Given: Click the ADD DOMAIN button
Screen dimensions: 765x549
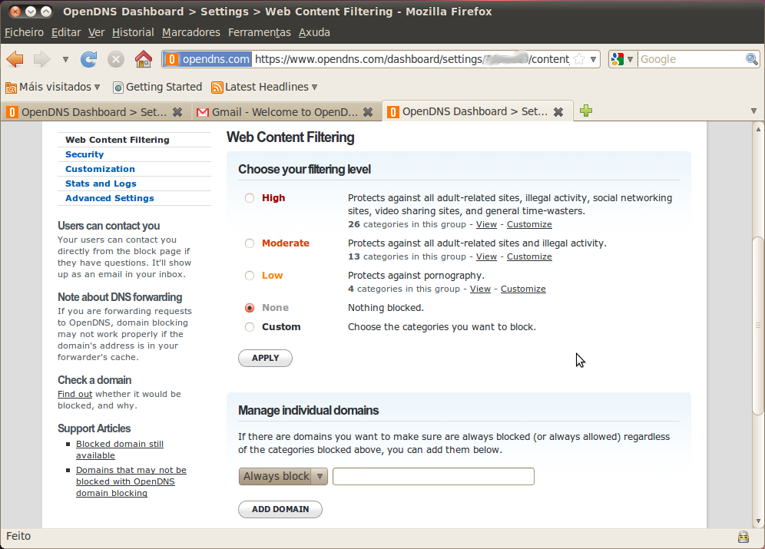Looking at the screenshot, I should pos(280,509).
